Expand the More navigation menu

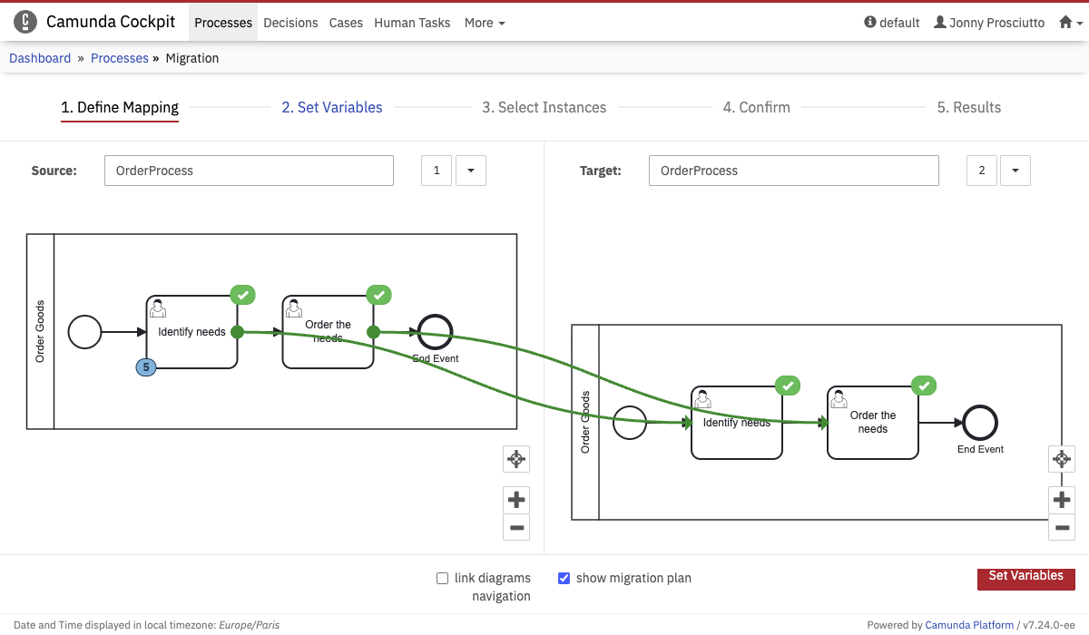pyautogui.click(x=485, y=23)
